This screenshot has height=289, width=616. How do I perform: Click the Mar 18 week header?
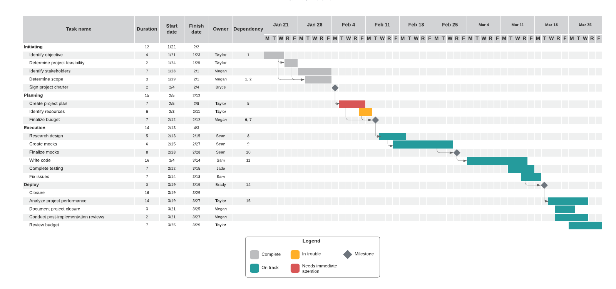551,25
